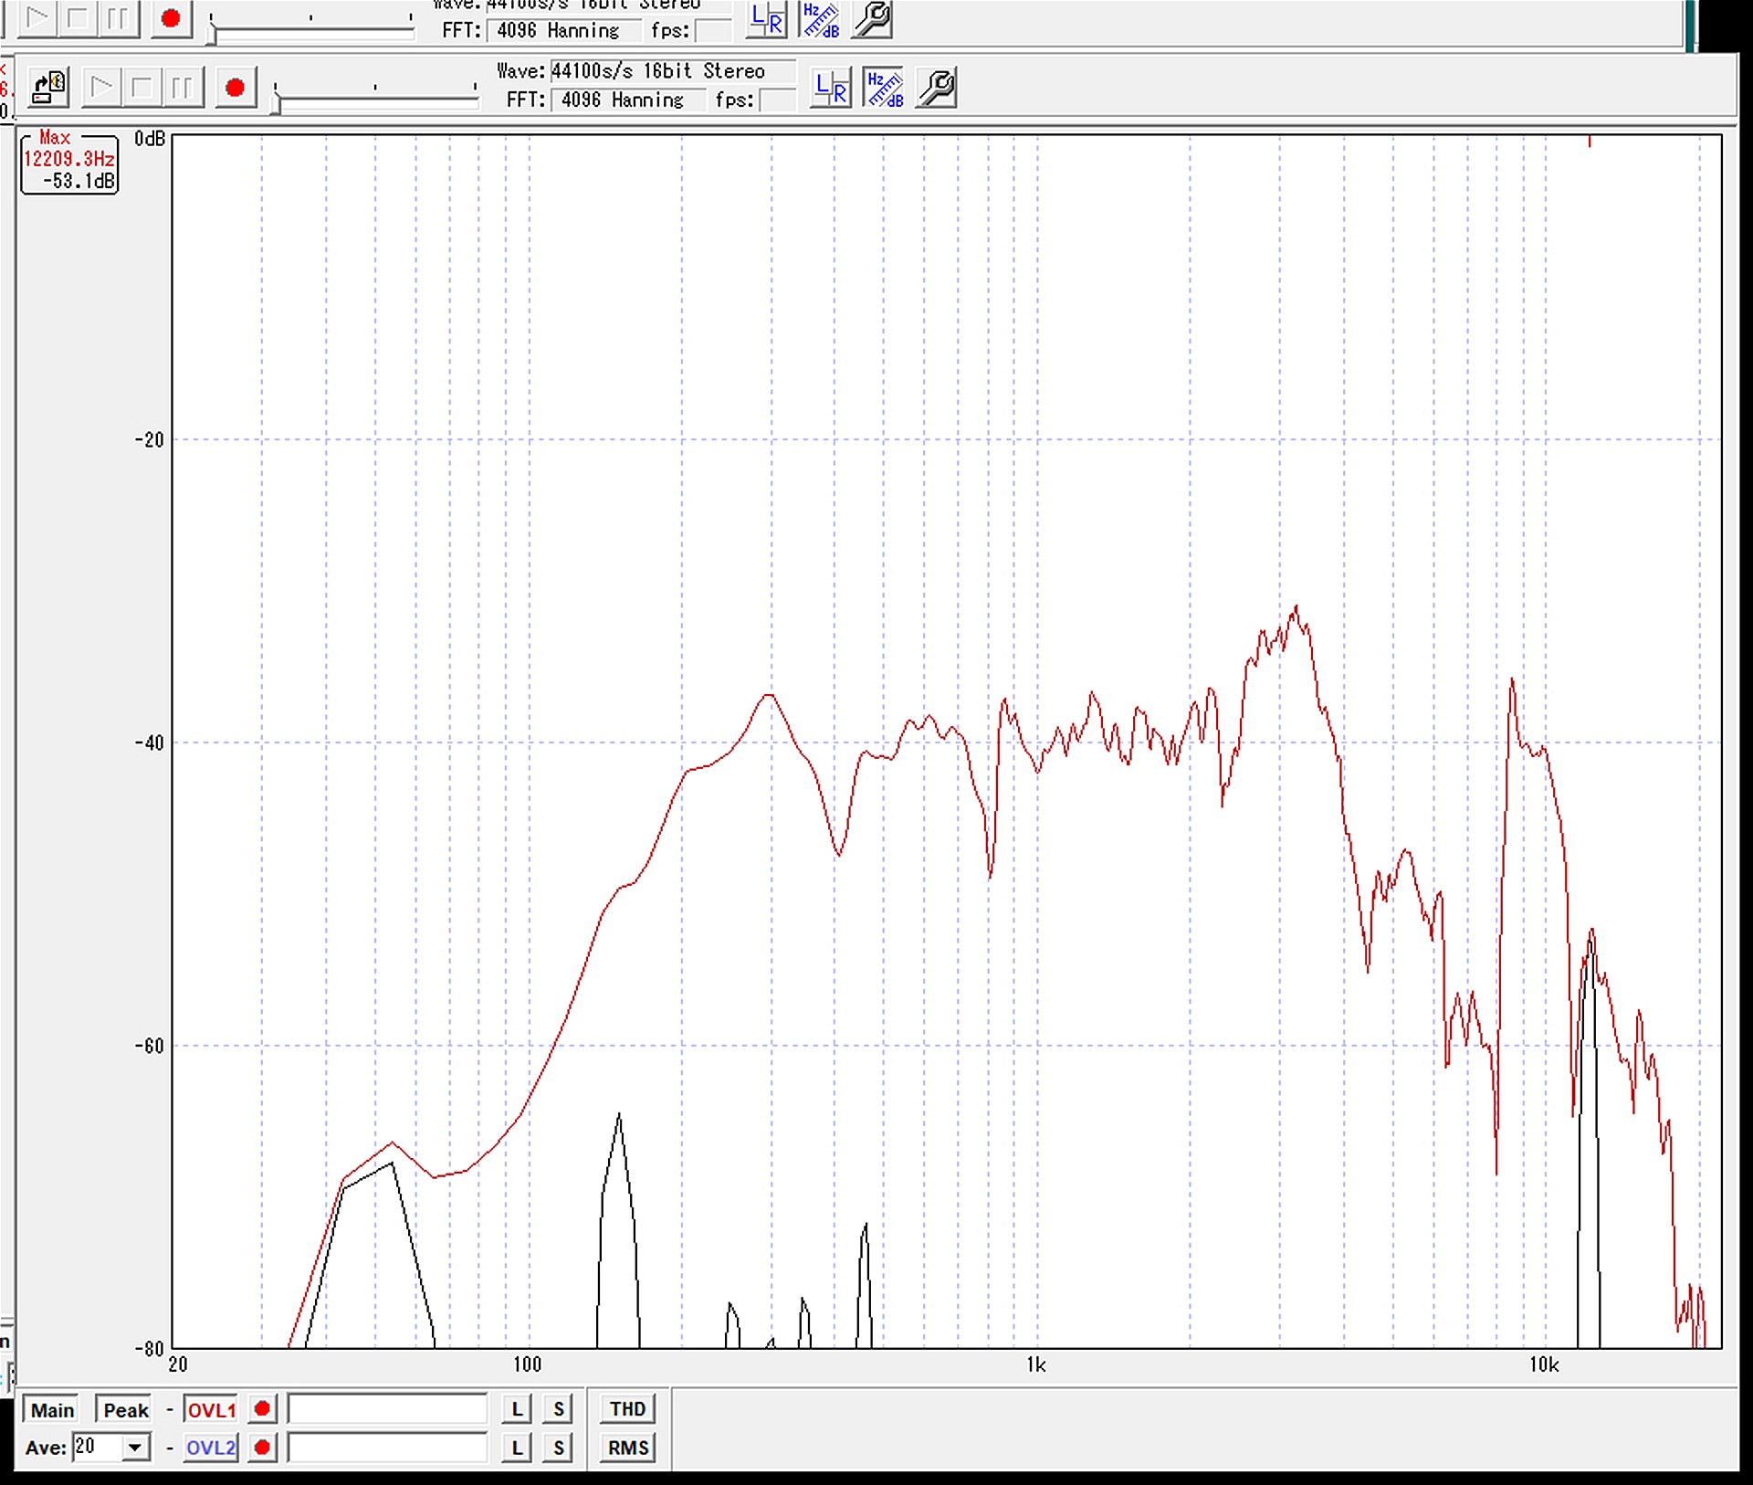Click the upper toolbar fps value field
This screenshot has width=1753, height=1485.
tap(713, 30)
